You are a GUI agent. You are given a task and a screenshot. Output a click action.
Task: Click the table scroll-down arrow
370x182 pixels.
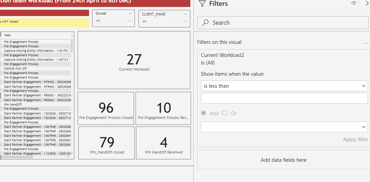72,153
